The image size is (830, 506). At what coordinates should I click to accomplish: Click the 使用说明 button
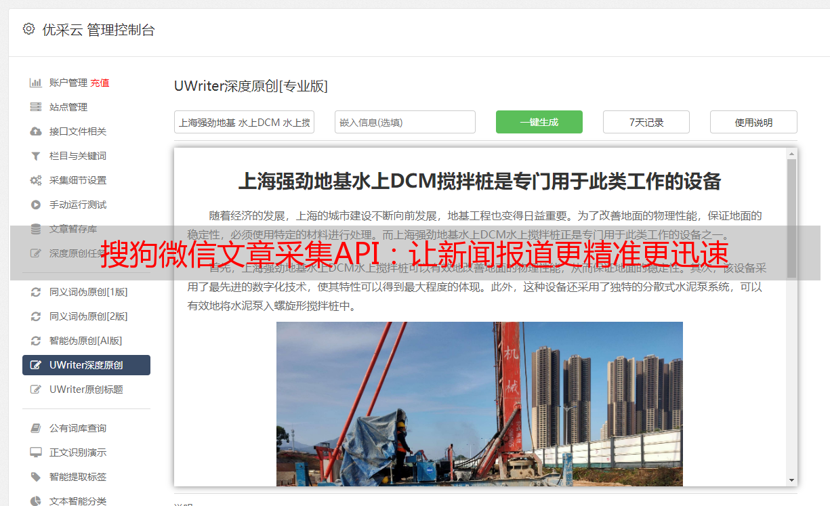pos(753,122)
